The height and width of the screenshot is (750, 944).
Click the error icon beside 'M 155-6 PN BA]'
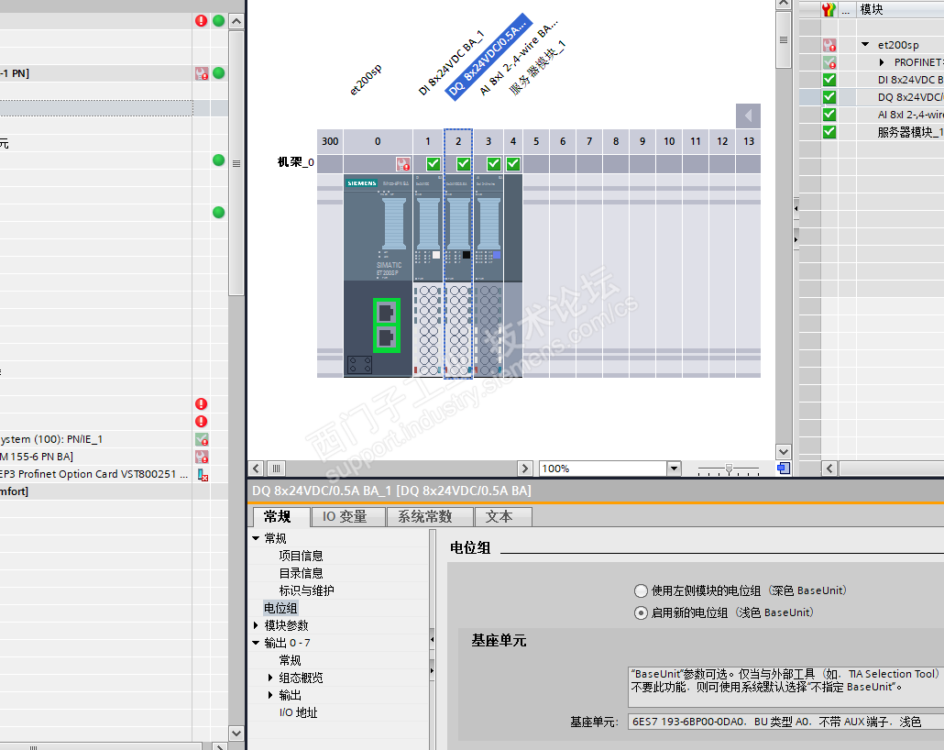202,457
